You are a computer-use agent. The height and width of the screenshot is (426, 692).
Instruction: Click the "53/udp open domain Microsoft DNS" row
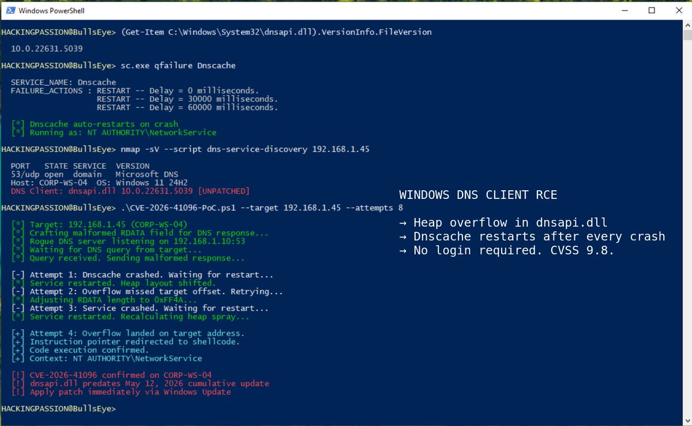pyautogui.click(x=95, y=174)
